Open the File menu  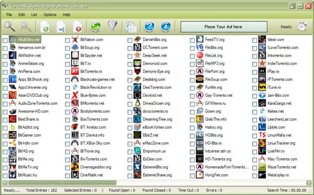pos(9,15)
